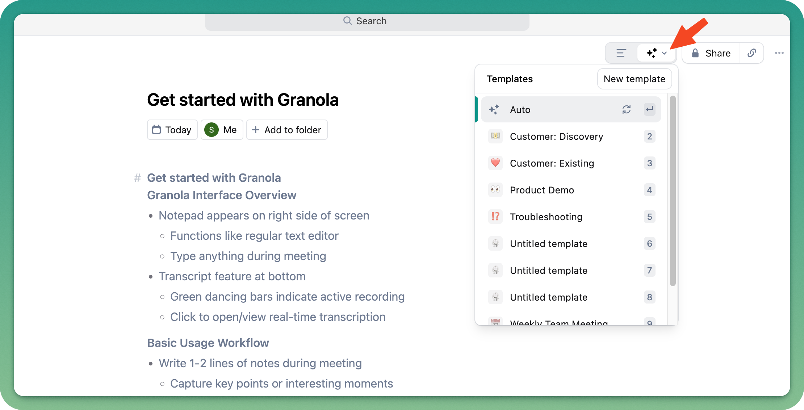Open the three-dots more options menu
The image size is (804, 410).
tap(779, 53)
